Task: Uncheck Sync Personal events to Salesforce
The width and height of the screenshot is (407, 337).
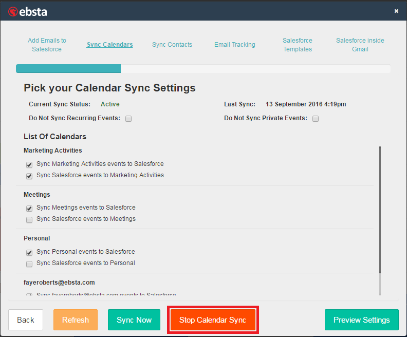Action: coord(29,253)
